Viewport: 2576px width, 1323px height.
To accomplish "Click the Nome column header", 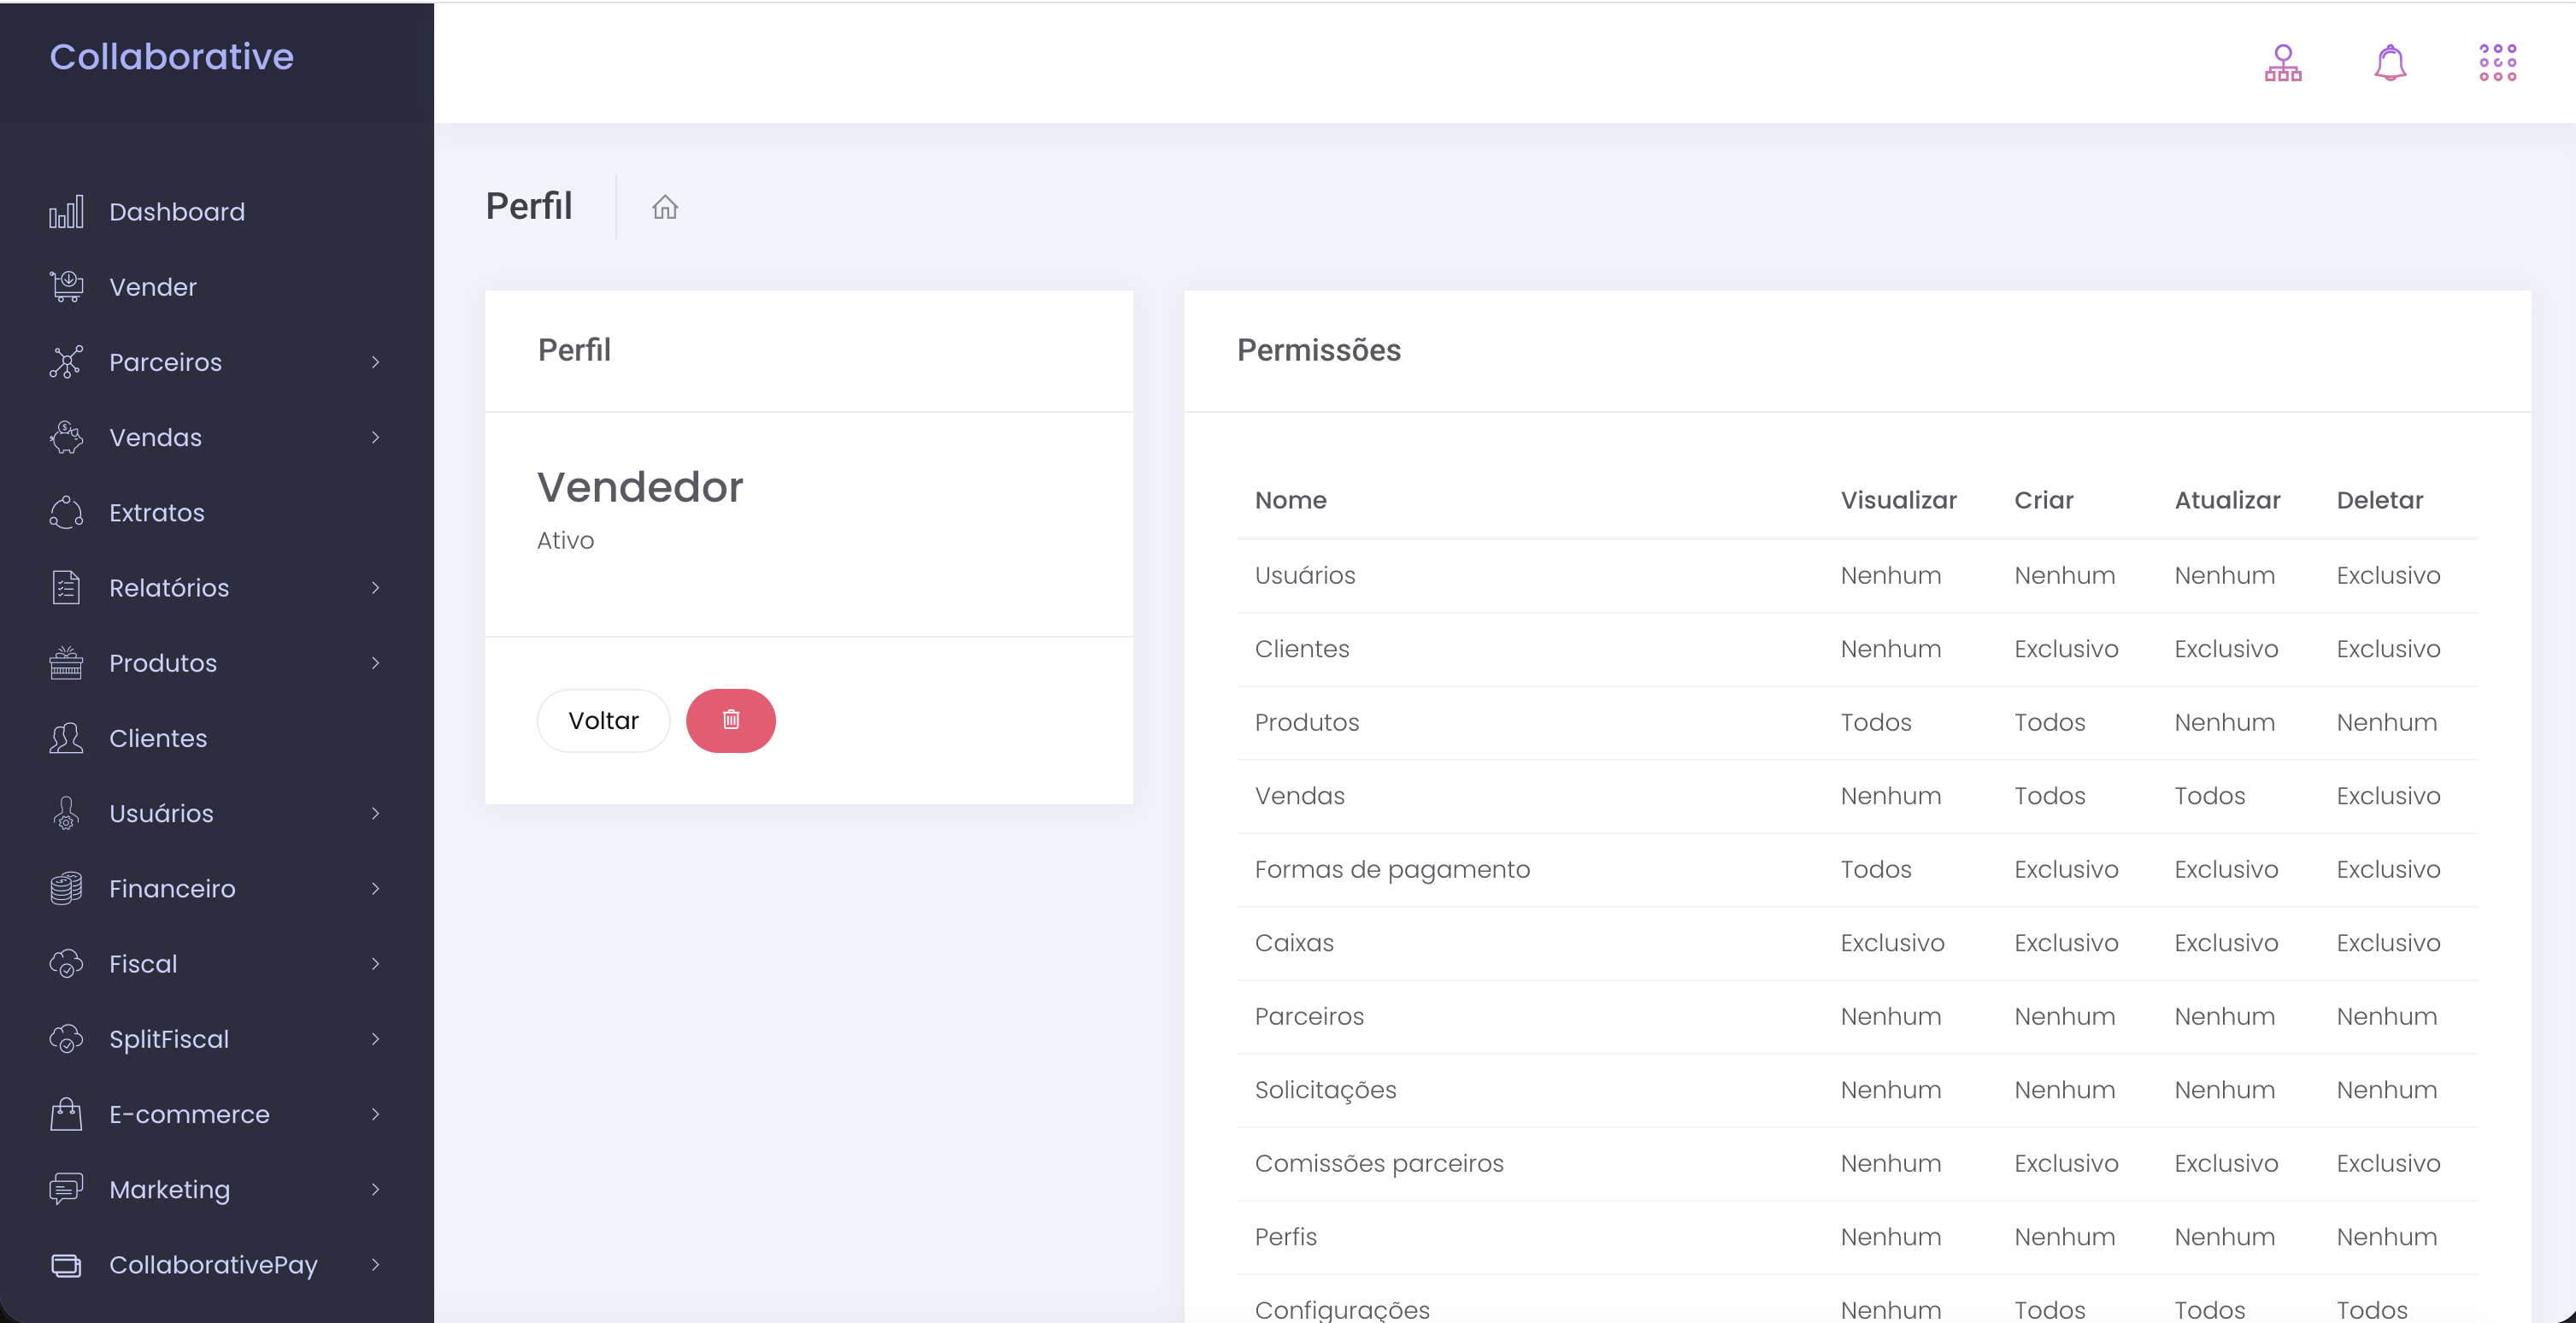I will pyautogui.click(x=1291, y=500).
